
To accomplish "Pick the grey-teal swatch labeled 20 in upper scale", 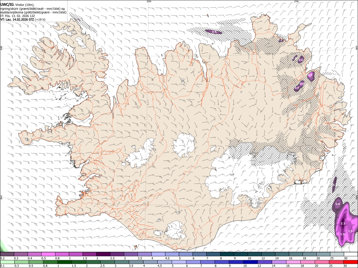I will (x=323, y=254).
